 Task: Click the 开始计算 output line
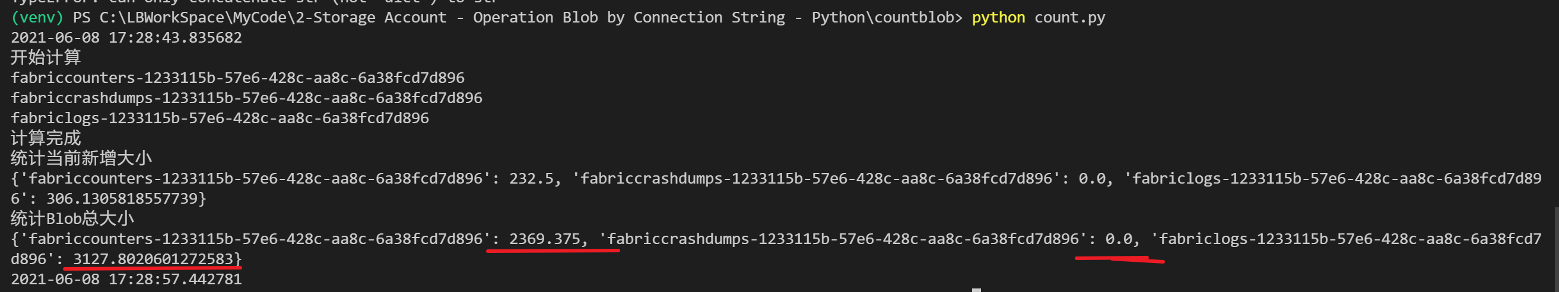[x=45, y=57]
